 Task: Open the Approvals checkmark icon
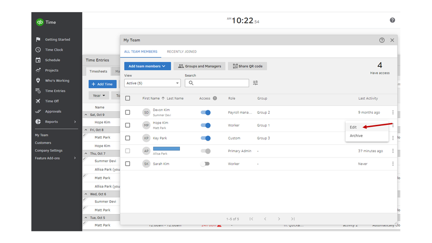click(x=38, y=111)
